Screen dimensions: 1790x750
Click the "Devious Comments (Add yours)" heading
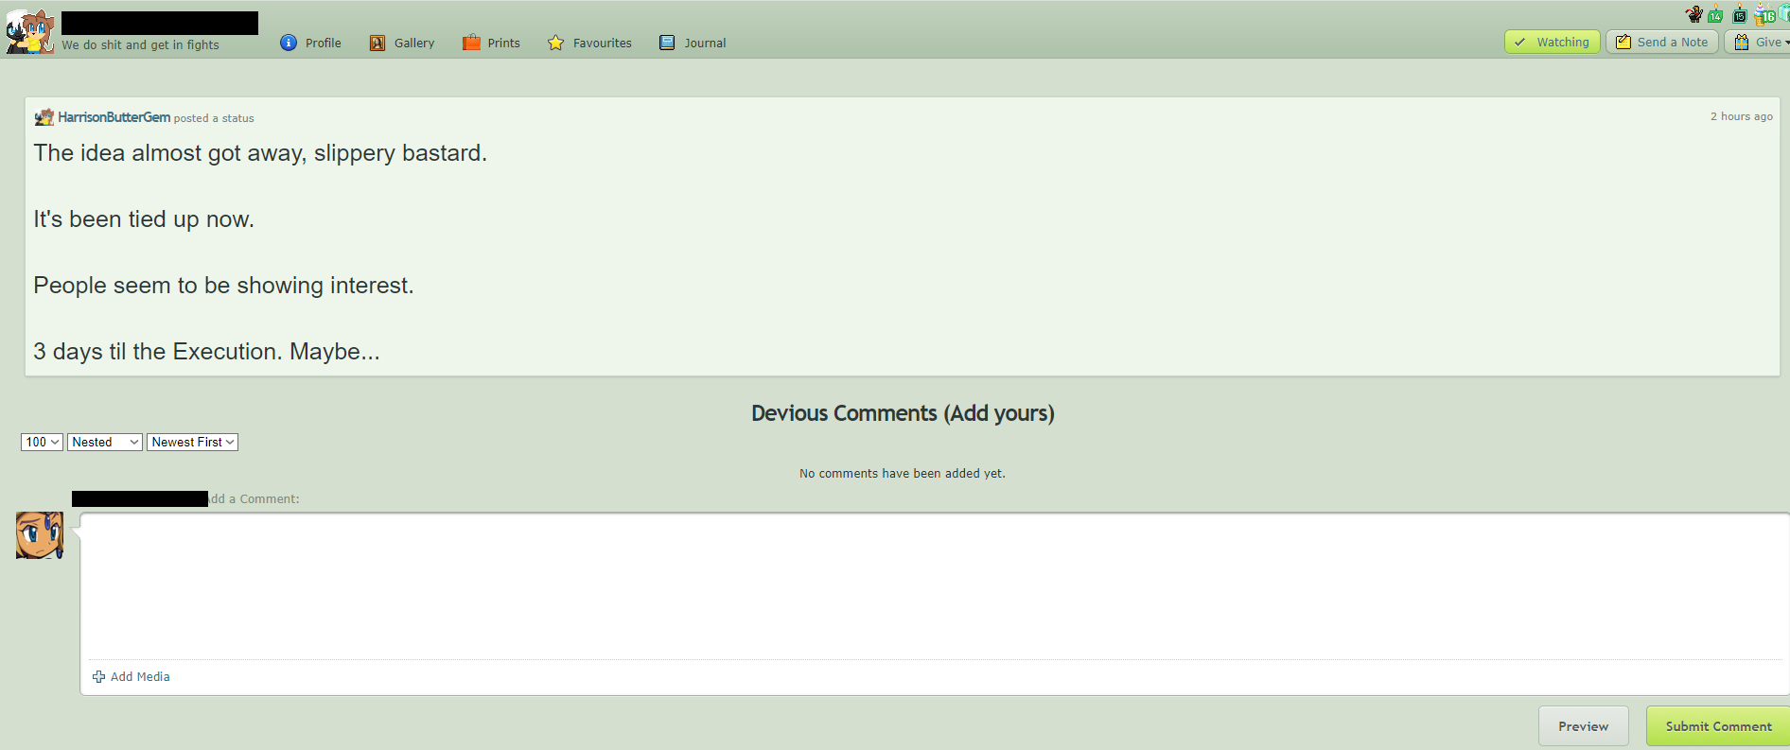point(903,413)
